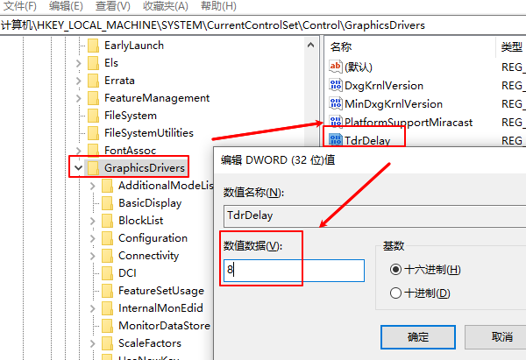Select the FontAssoc folder icon
Viewport: 526px width, 360px height.
93,151
